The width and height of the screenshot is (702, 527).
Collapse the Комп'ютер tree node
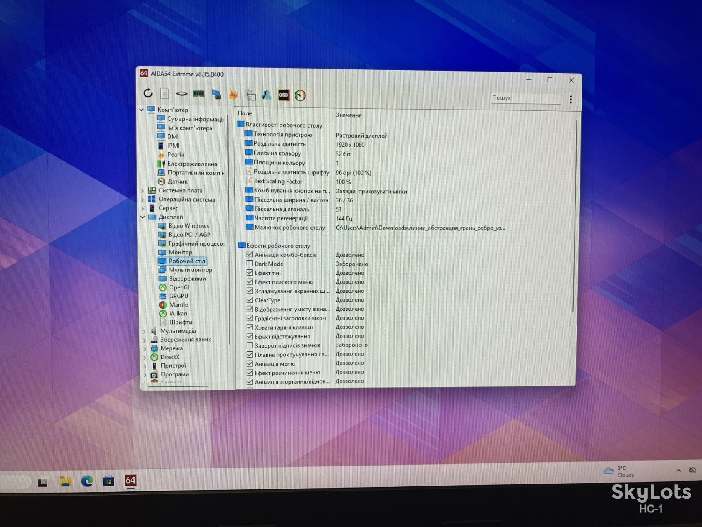coord(141,110)
